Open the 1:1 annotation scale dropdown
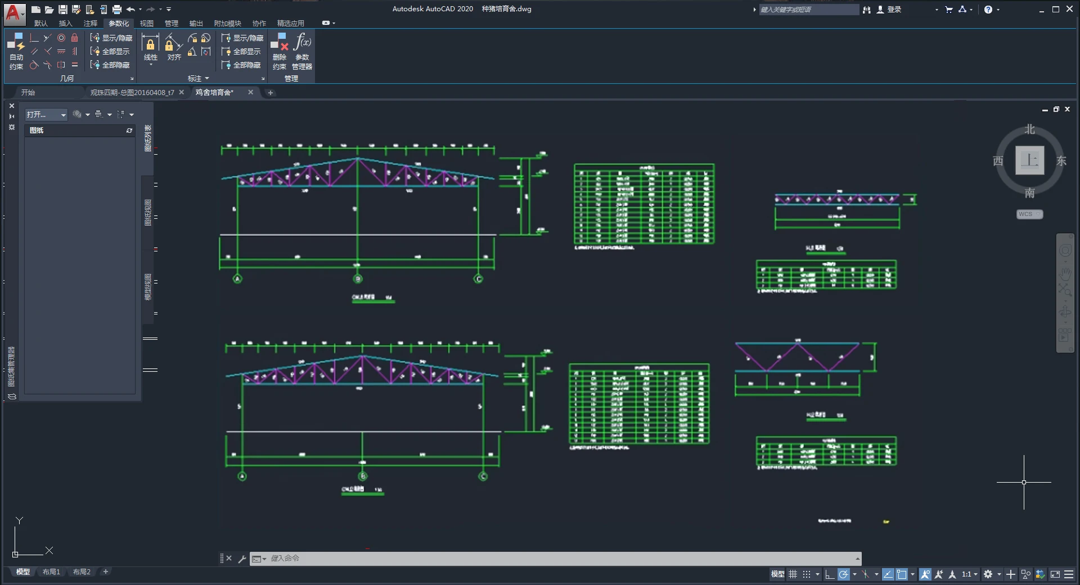The image size is (1080, 585). pyautogui.click(x=969, y=574)
